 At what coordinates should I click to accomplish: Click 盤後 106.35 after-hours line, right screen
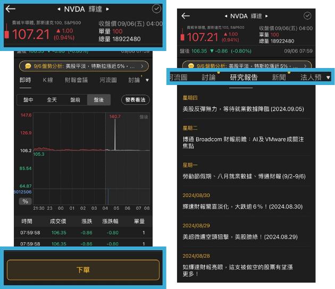[246, 51]
